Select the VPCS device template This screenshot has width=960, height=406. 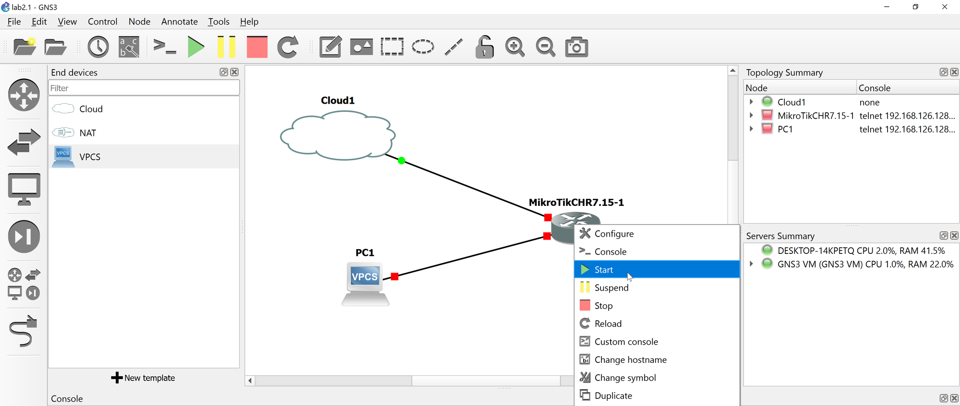[144, 157]
